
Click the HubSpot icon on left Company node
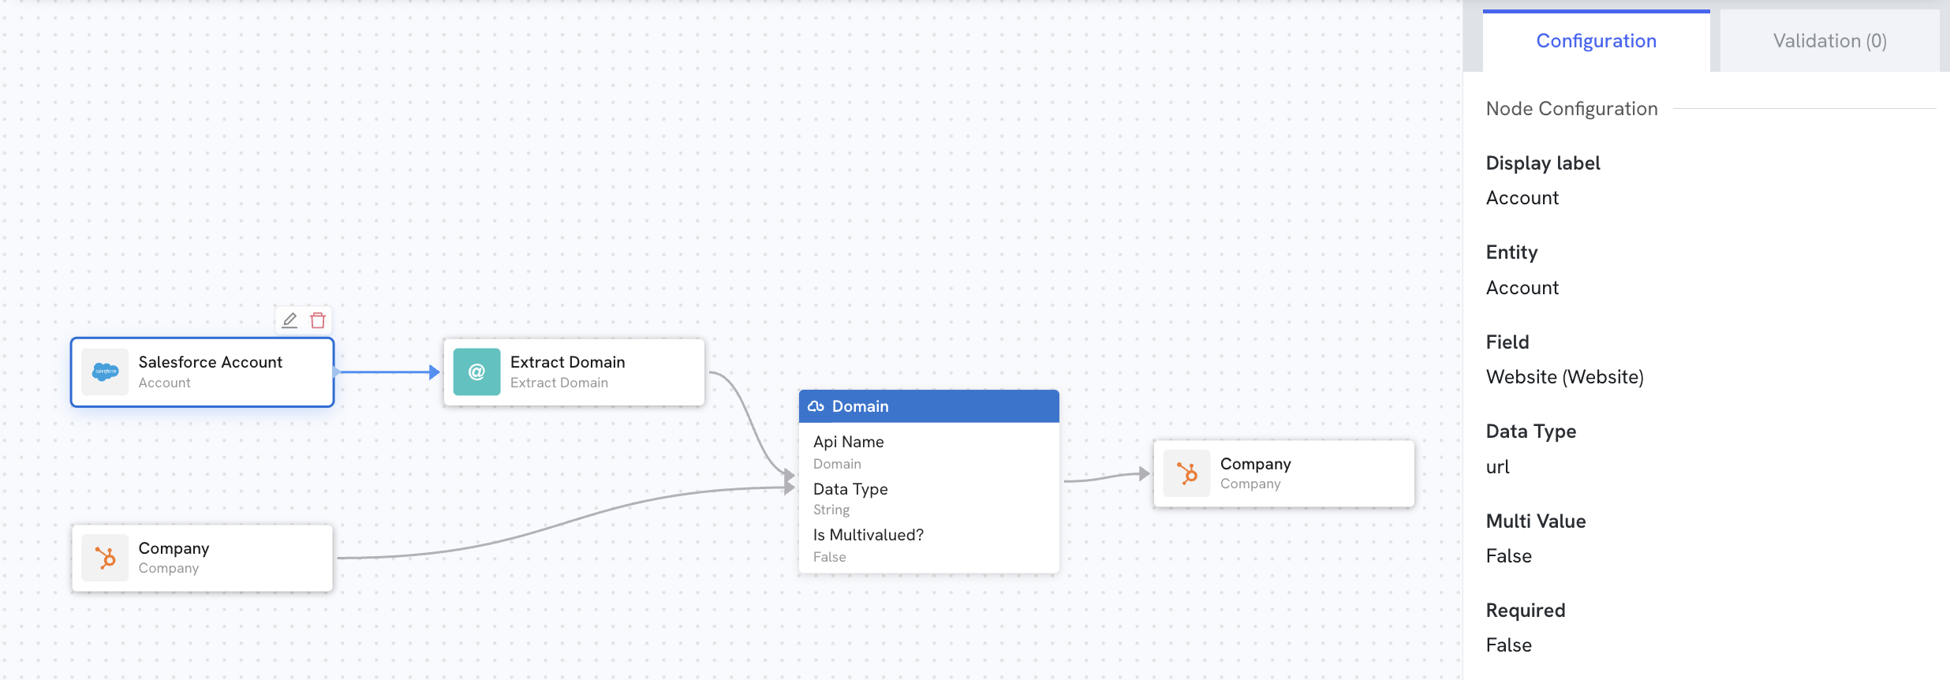tap(105, 558)
